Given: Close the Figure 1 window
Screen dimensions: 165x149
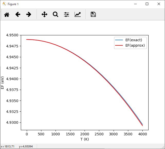Looking at the screenshot, I should (159, 4).
